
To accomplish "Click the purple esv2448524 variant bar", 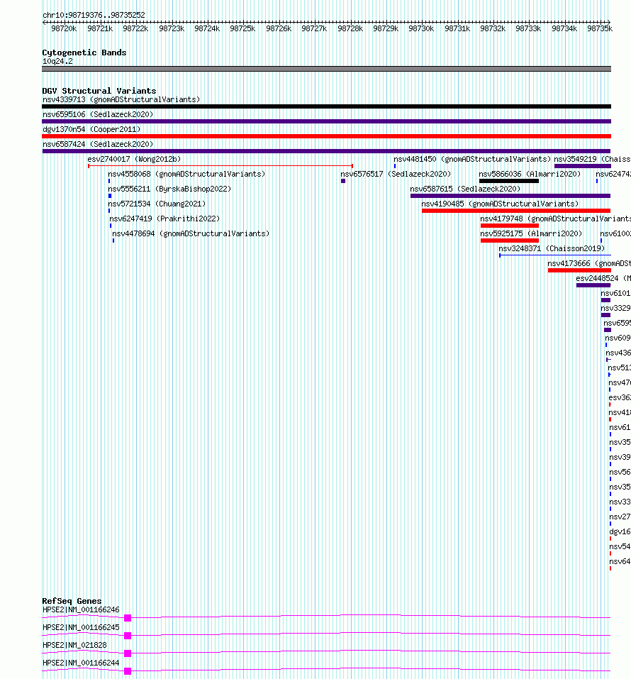I will click(x=593, y=285).
